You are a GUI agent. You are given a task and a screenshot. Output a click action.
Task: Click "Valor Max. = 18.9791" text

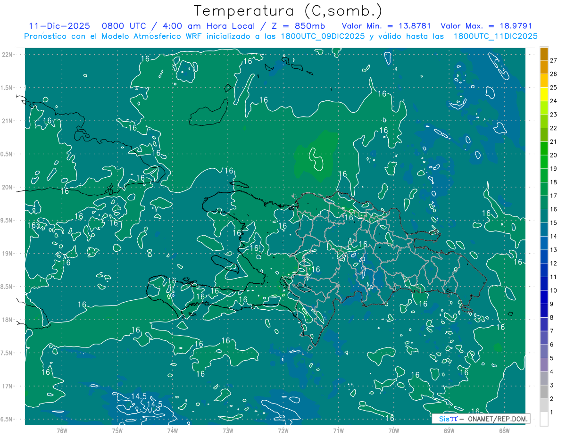click(486, 26)
